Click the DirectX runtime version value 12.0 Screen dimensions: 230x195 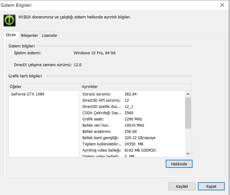pyautogui.click(x=77, y=65)
